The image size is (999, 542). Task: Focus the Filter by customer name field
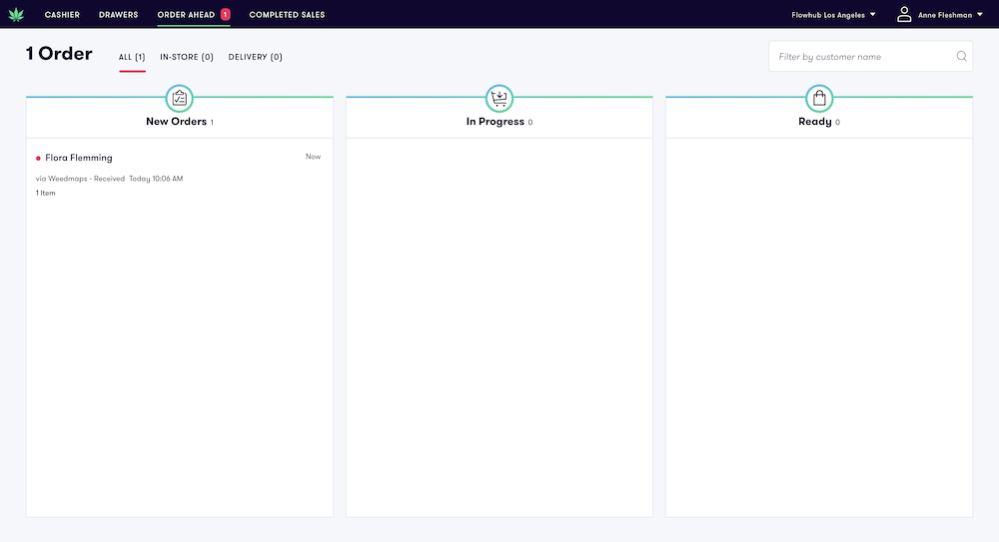tap(861, 57)
